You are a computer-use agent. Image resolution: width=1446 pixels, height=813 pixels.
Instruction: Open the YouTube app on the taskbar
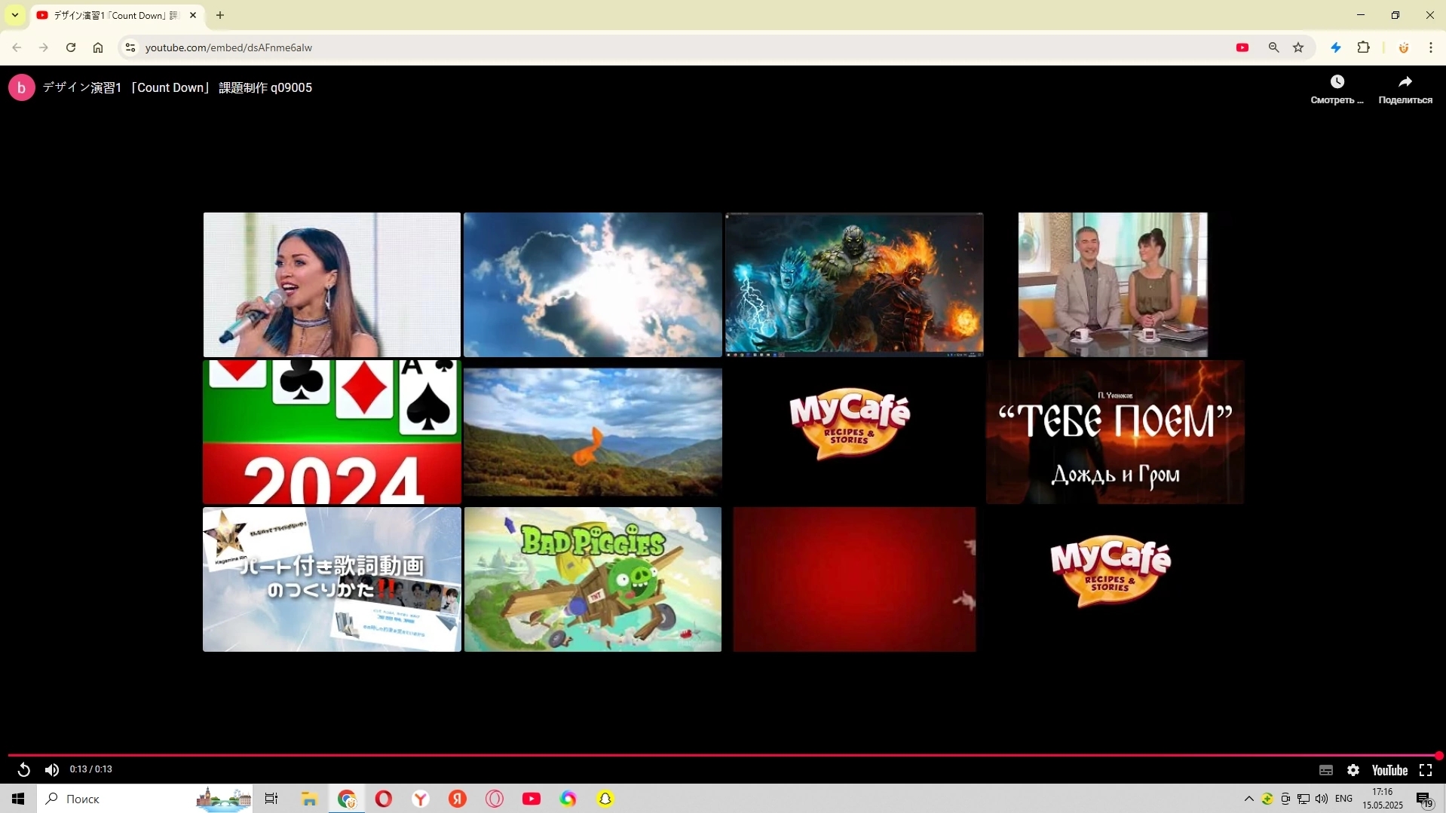pyautogui.click(x=532, y=799)
